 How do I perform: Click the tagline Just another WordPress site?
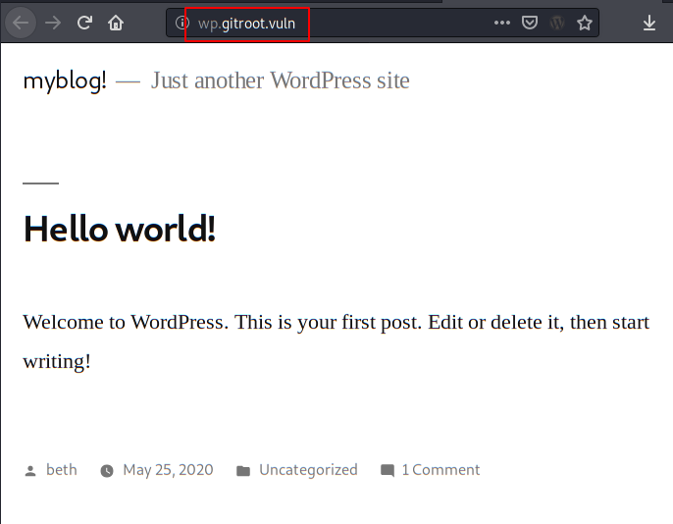pos(280,80)
